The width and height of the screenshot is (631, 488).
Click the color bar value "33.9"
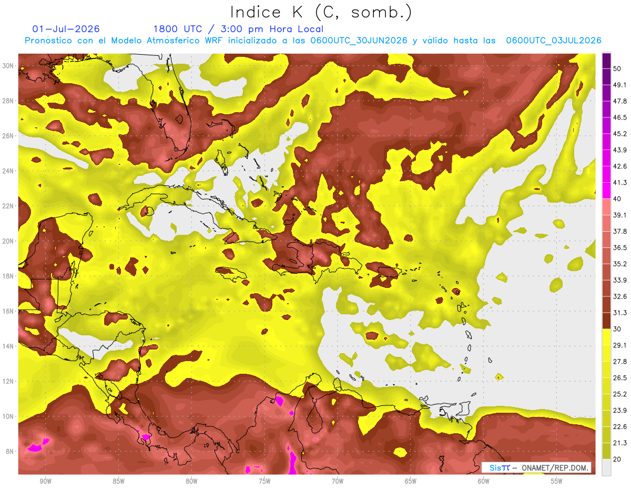pos(620,281)
